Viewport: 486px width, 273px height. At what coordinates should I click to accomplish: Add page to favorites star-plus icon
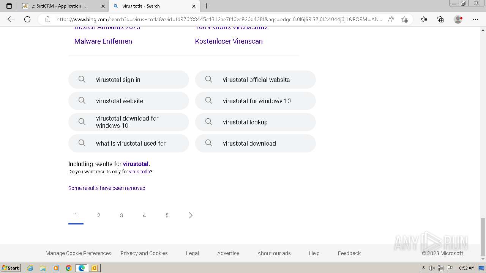click(404, 19)
